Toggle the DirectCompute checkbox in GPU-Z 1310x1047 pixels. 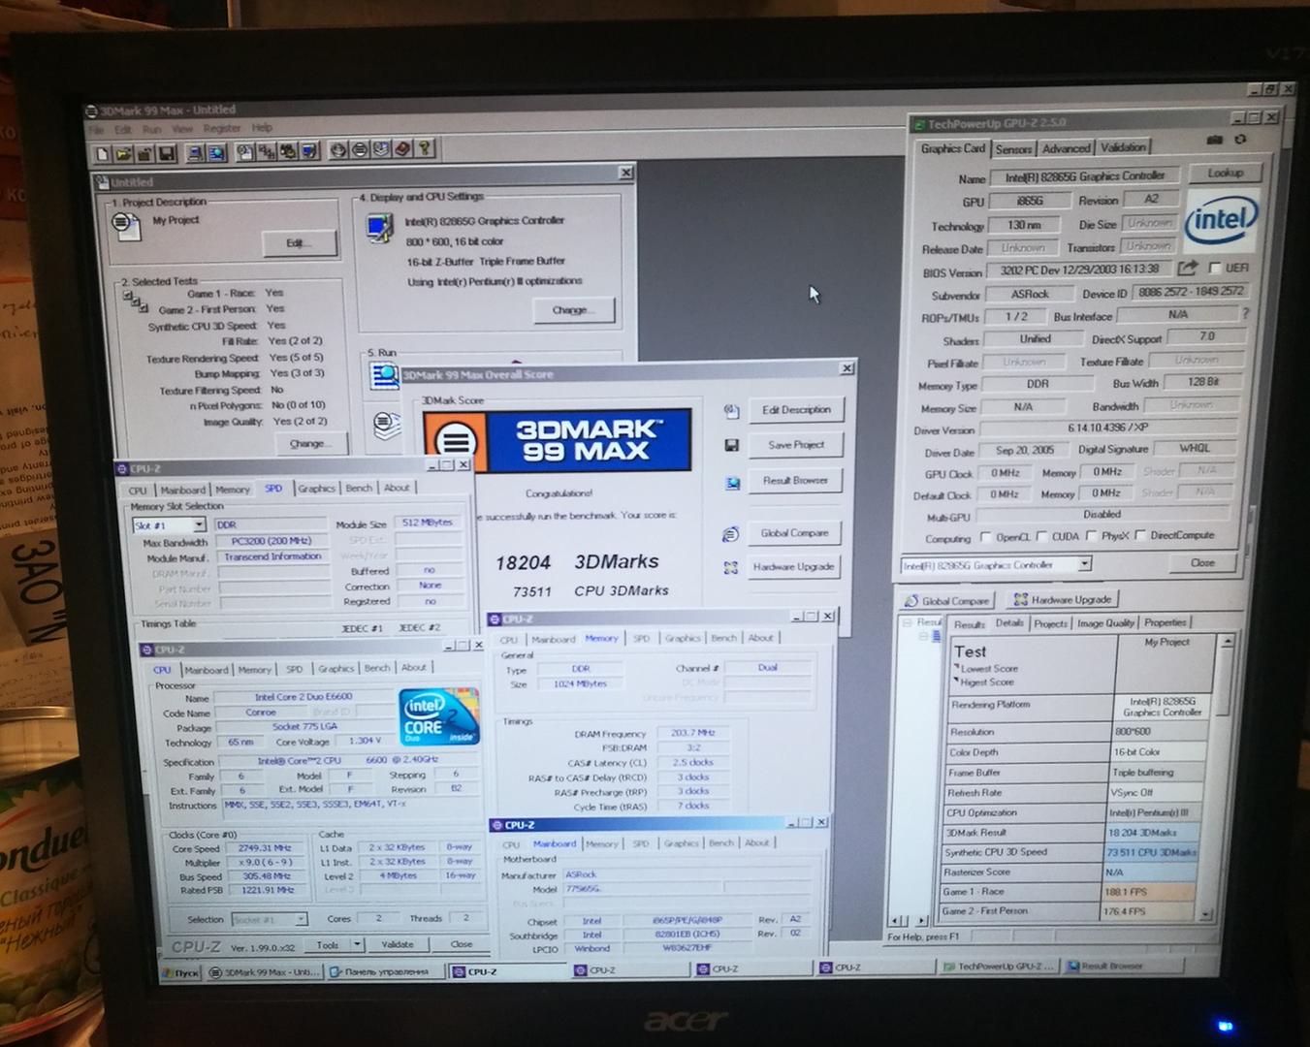coord(1140,534)
